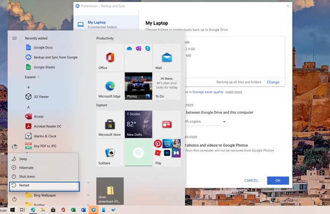Expand the Recently added list

32,77
